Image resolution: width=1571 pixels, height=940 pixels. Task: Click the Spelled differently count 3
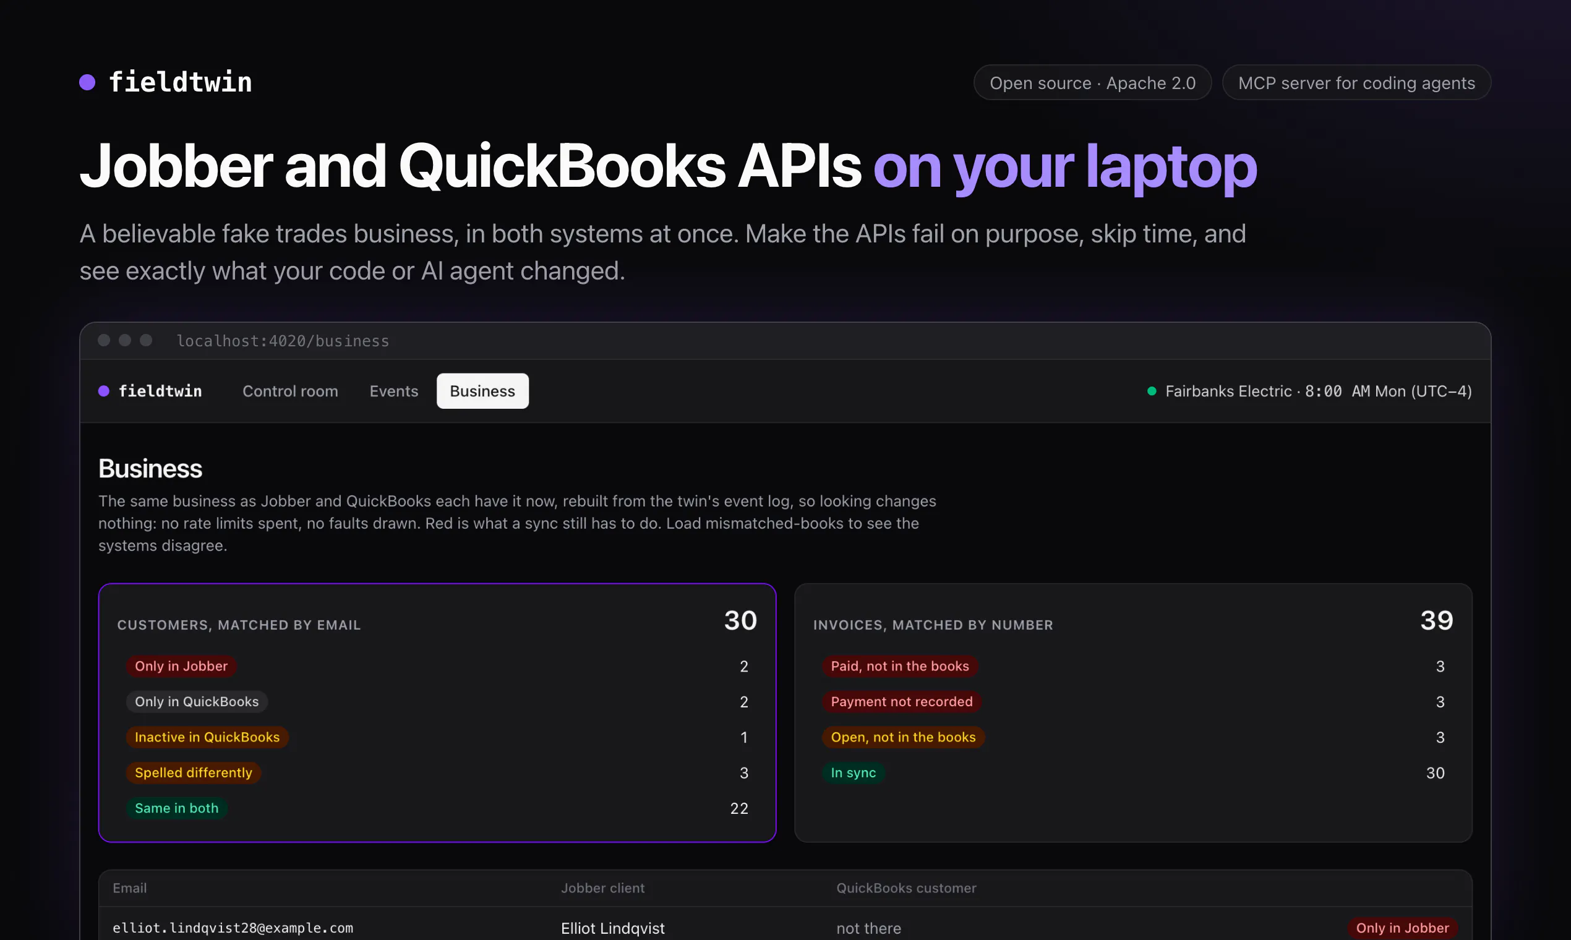(744, 773)
